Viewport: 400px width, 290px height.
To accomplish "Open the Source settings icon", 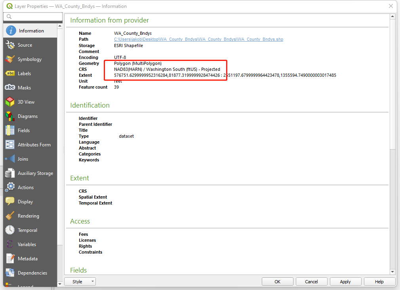I will tap(10, 45).
